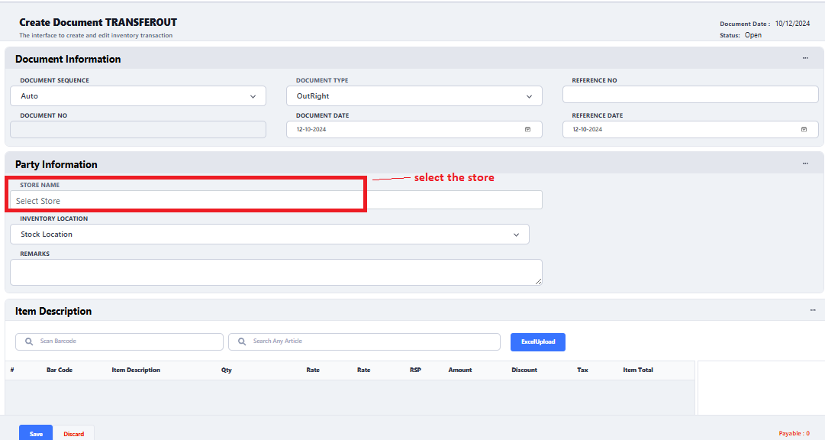Click the ExcelUpload button
825x440 pixels.
click(538, 341)
